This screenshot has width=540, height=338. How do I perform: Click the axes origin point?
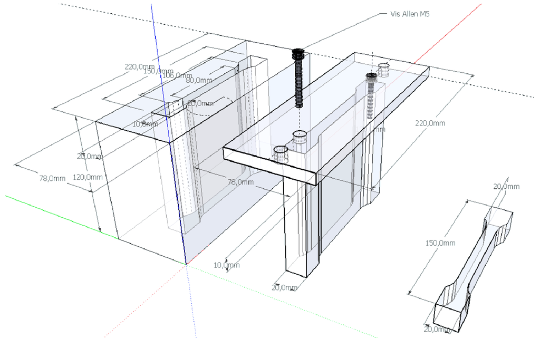coord(186,264)
